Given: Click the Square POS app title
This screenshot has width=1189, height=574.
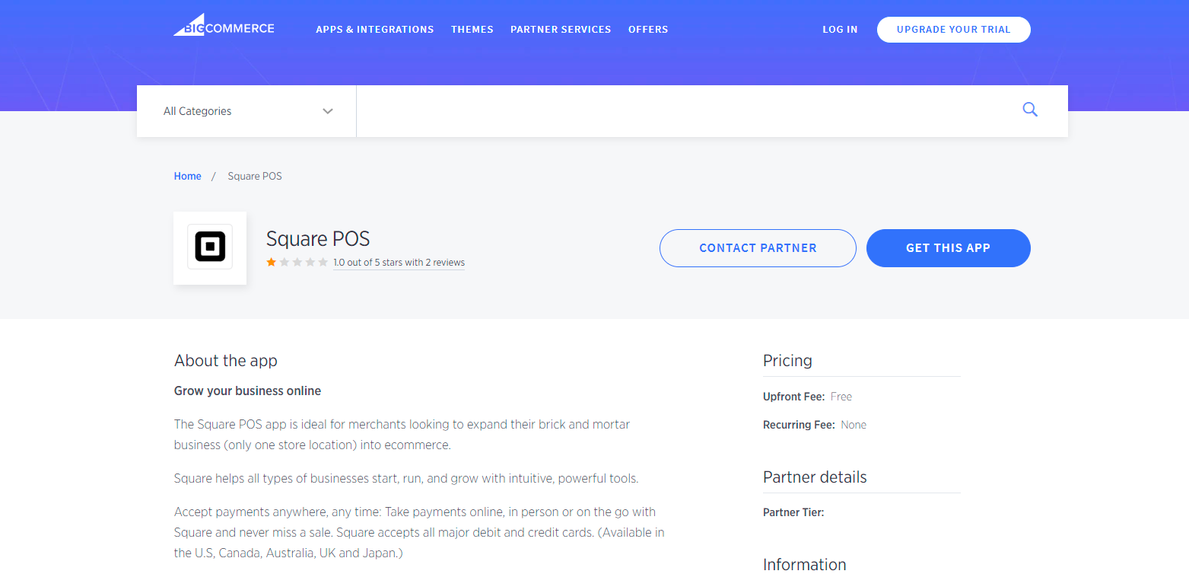Looking at the screenshot, I should click(x=317, y=239).
